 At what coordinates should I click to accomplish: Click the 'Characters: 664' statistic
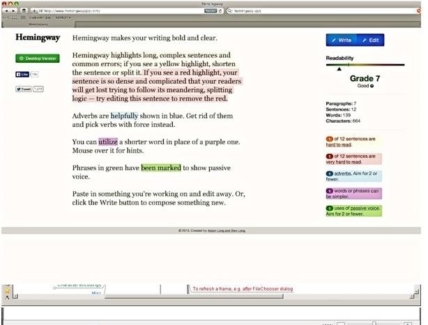click(343, 121)
